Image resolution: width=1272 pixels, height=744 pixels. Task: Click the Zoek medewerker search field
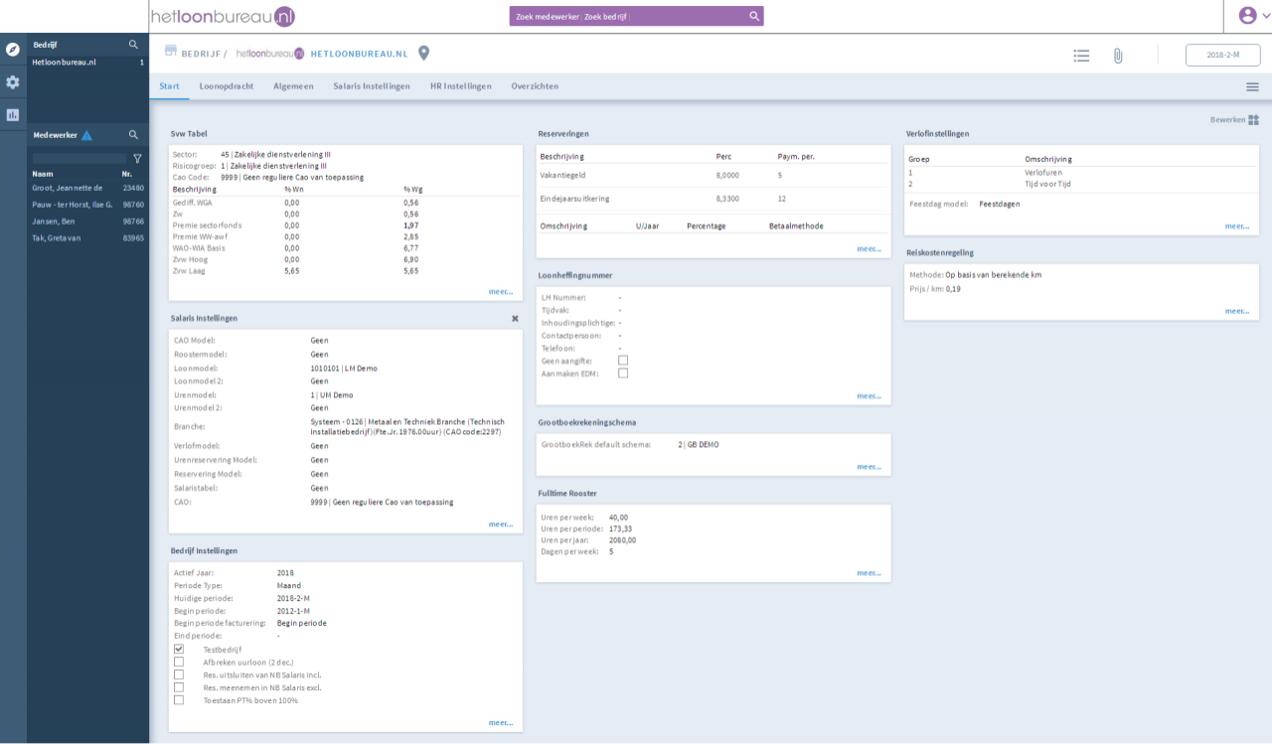pyautogui.click(x=626, y=16)
